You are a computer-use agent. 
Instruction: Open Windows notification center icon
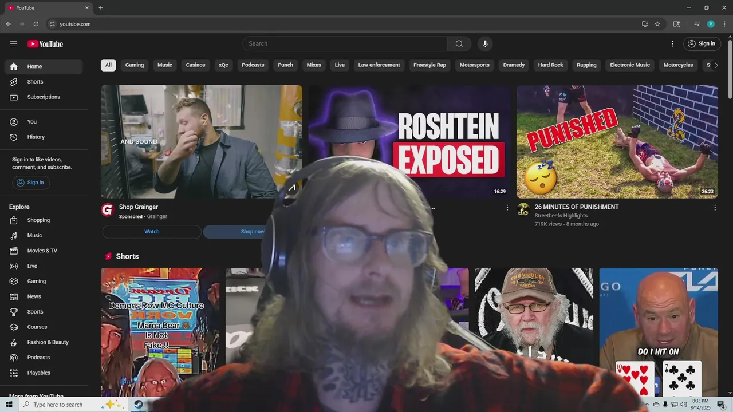point(722,405)
